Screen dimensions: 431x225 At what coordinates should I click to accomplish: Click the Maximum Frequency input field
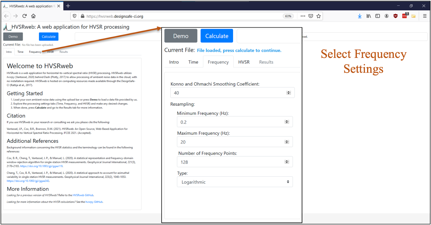tap(232, 142)
